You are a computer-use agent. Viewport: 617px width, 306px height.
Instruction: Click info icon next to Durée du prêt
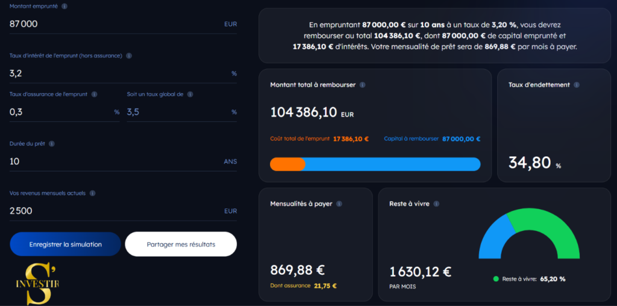coord(52,144)
